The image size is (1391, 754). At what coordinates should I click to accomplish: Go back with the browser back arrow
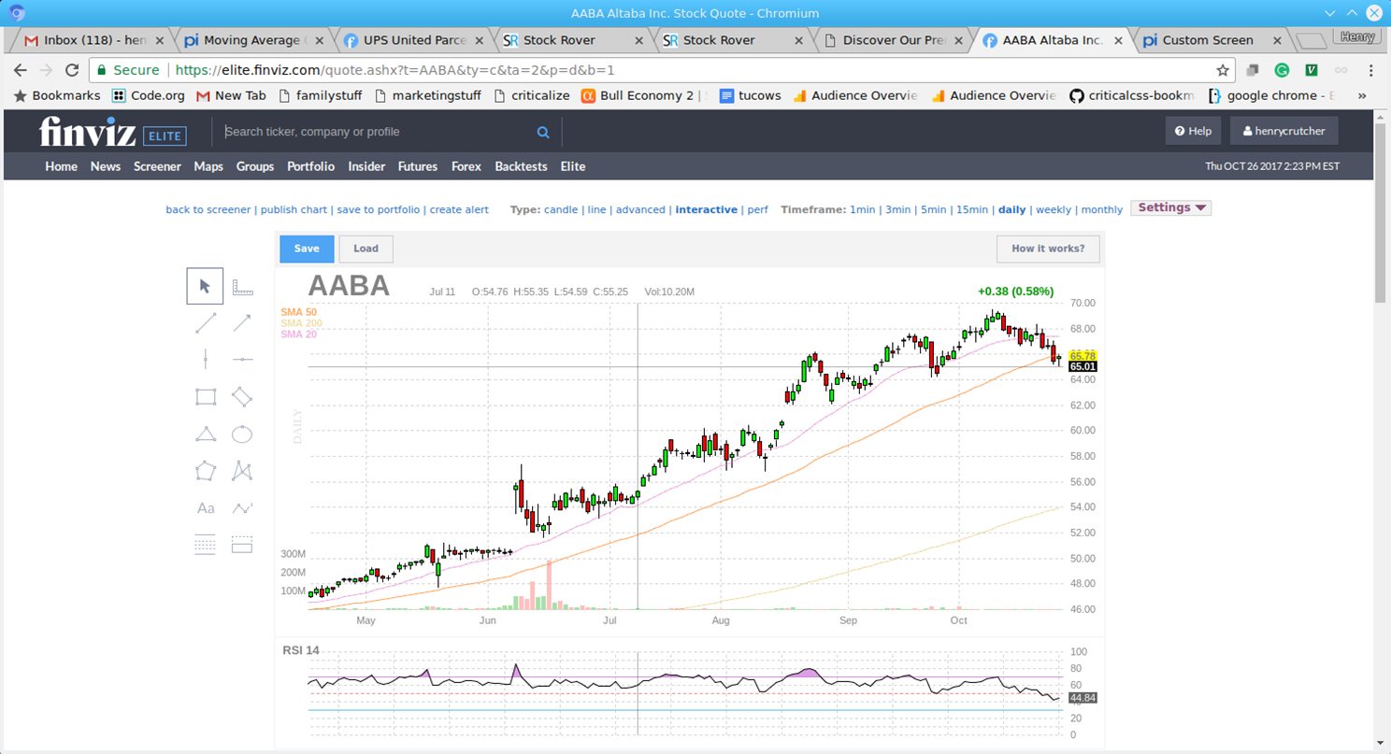click(x=21, y=70)
